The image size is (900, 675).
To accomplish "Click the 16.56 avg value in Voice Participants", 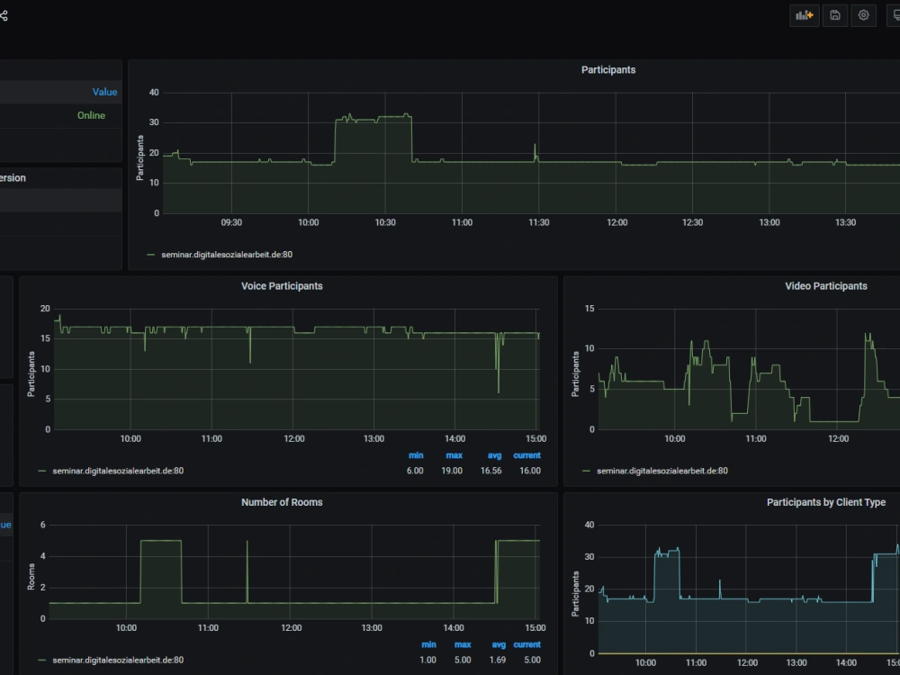I will 490,471.
